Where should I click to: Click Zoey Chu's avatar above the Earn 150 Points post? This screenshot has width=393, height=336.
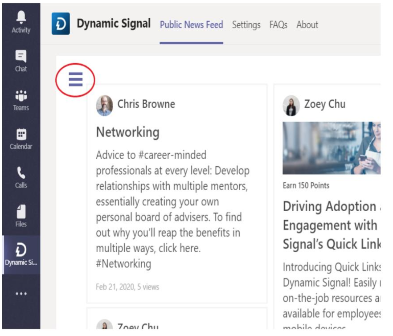click(x=291, y=106)
